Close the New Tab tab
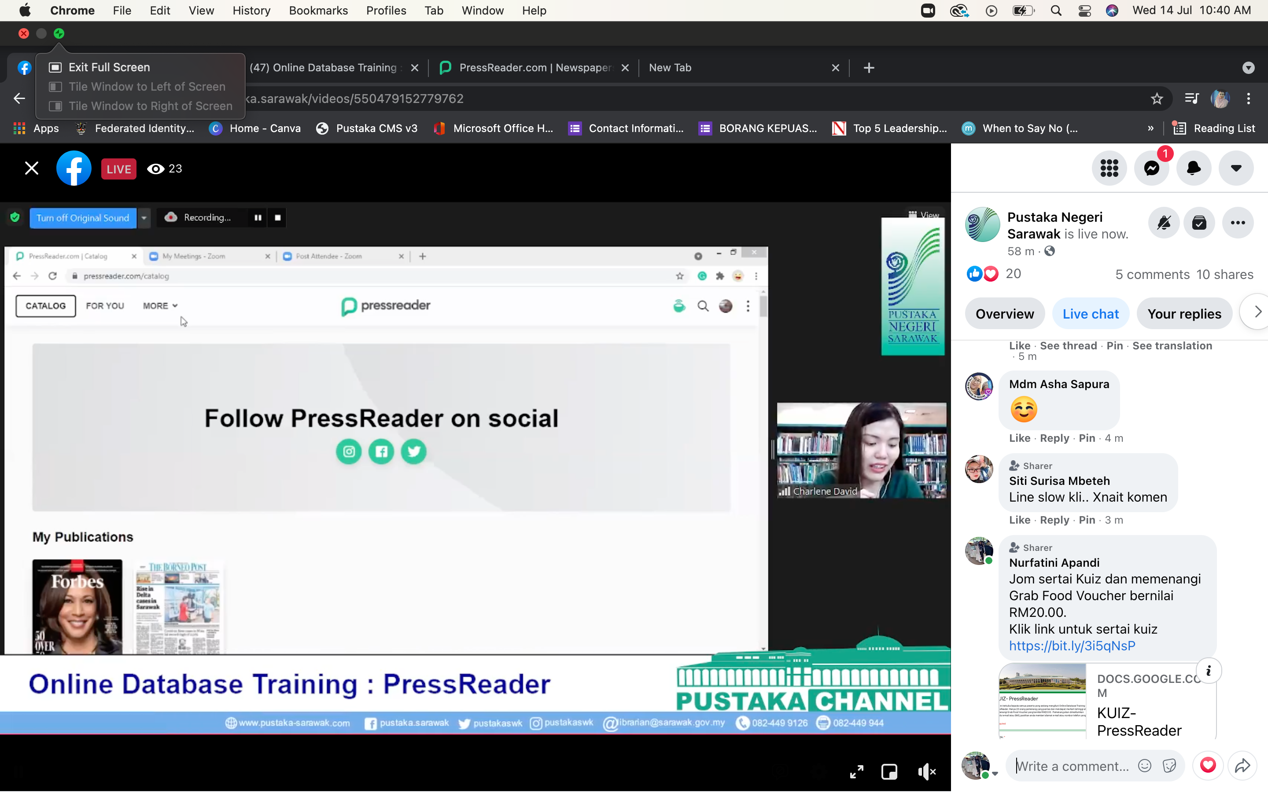 [x=835, y=68]
